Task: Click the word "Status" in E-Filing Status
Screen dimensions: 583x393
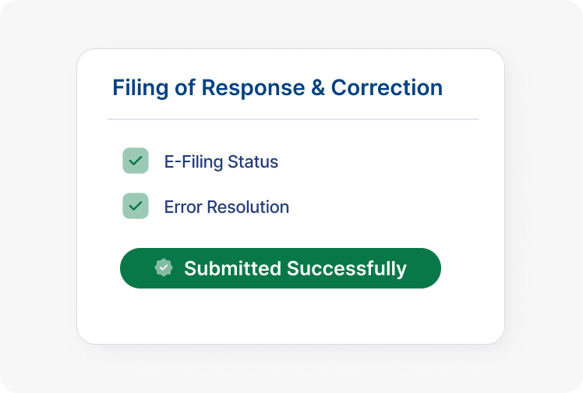Action: click(x=253, y=162)
